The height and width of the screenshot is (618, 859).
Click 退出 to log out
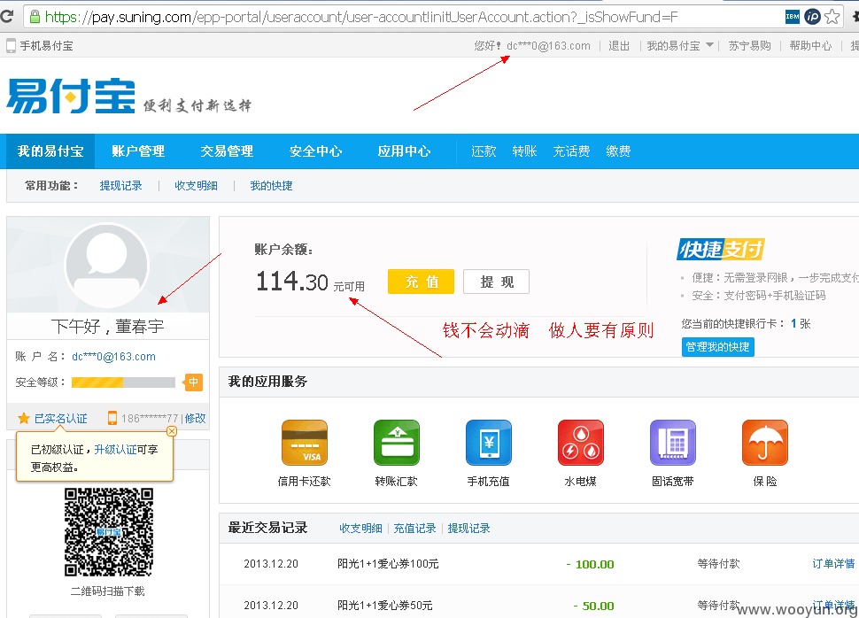pos(619,46)
